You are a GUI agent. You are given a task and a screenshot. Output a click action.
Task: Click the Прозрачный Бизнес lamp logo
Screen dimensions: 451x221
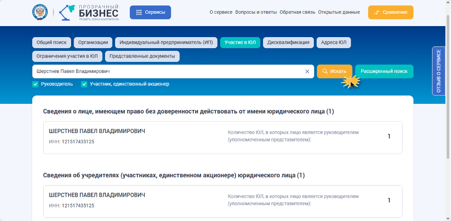(89, 12)
